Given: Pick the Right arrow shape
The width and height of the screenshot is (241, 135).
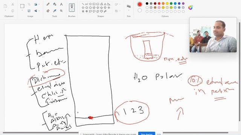Looking at the screenshot, I should pos(94,7).
